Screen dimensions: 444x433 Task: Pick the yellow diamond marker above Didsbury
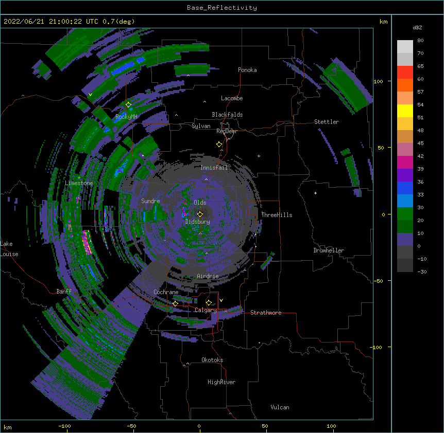(x=200, y=214)
